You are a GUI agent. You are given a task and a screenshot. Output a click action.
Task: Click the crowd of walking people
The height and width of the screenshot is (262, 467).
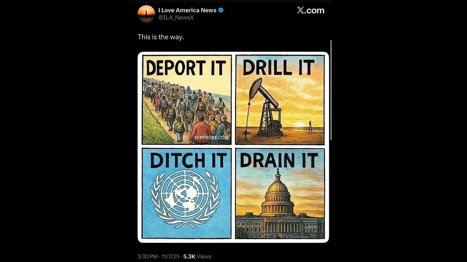coord(187,110)
